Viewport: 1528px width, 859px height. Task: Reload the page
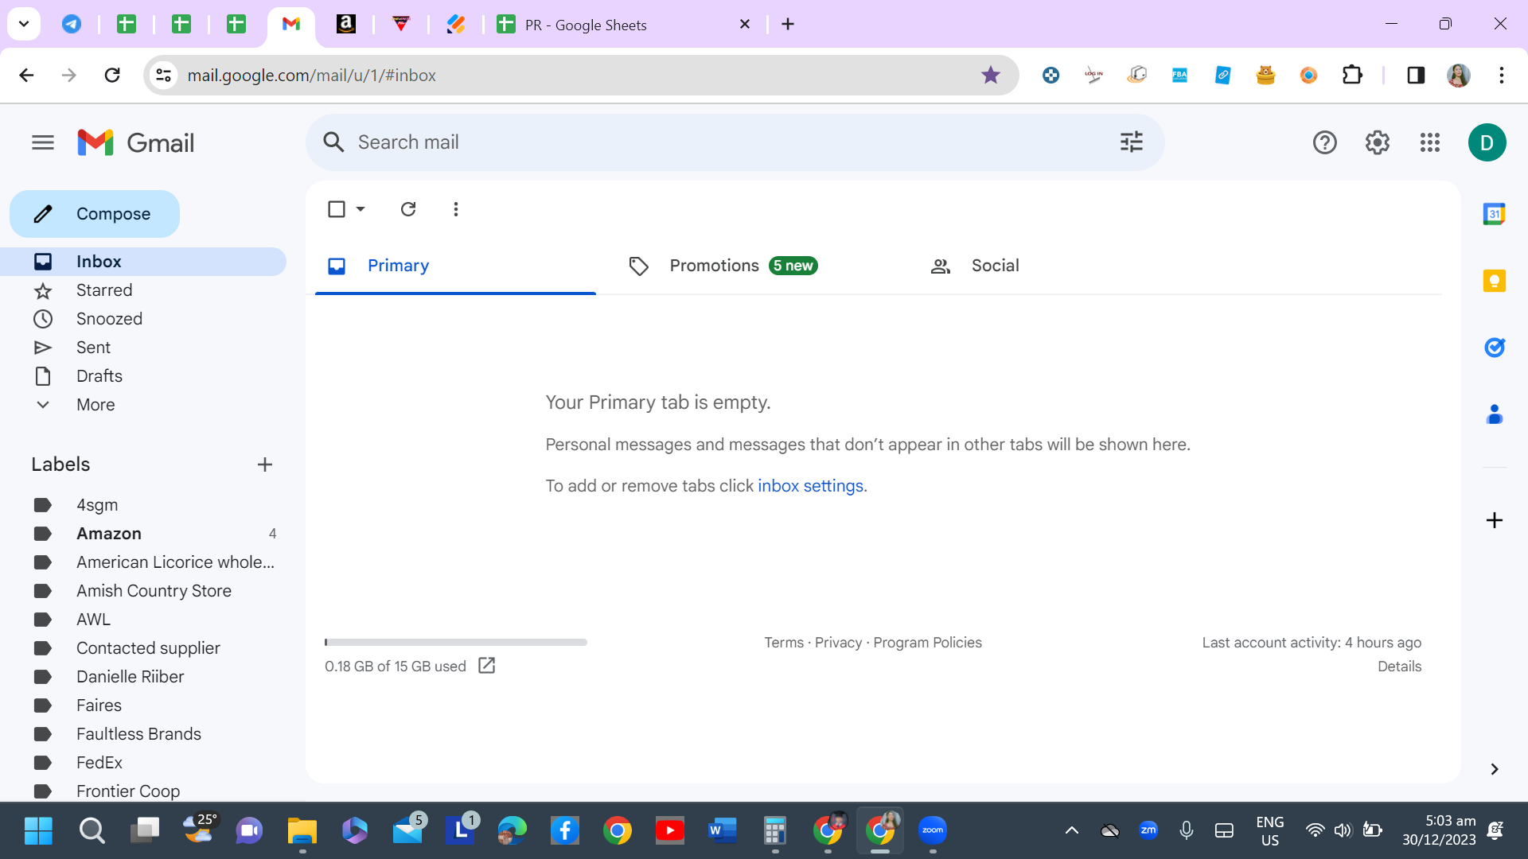[x=112, y=76]
